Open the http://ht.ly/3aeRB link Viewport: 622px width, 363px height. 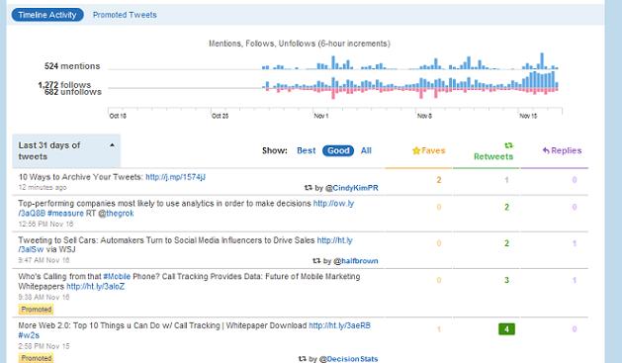(x=339, y=325)
